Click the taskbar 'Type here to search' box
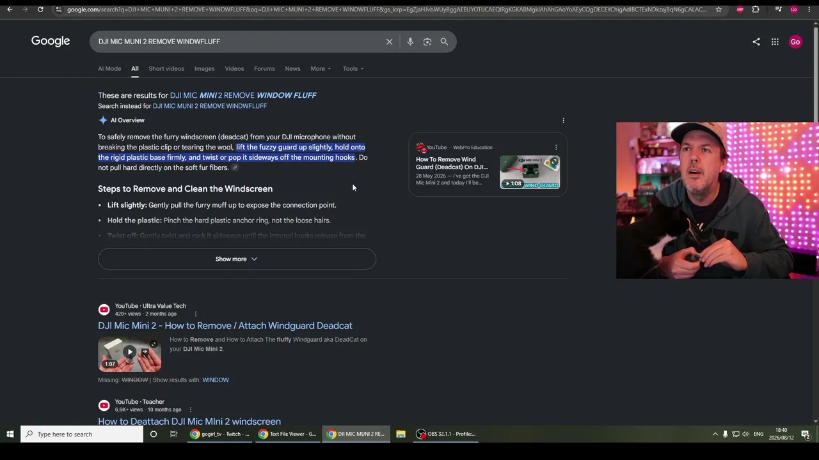 (82, 434)
